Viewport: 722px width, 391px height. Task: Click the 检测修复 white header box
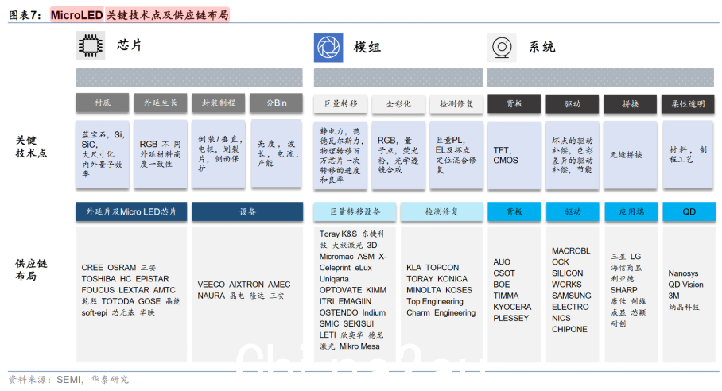click(x=456, y=104)
